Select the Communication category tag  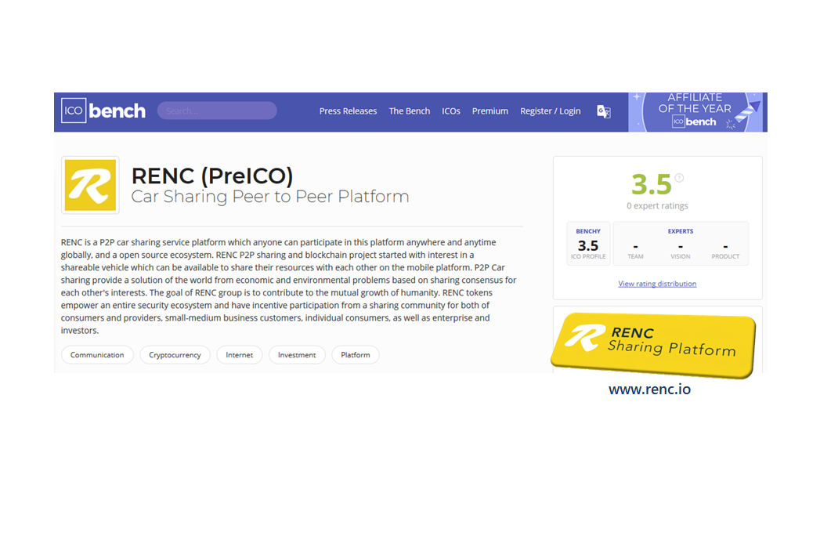pyautogui.click(x=97, y=355)
